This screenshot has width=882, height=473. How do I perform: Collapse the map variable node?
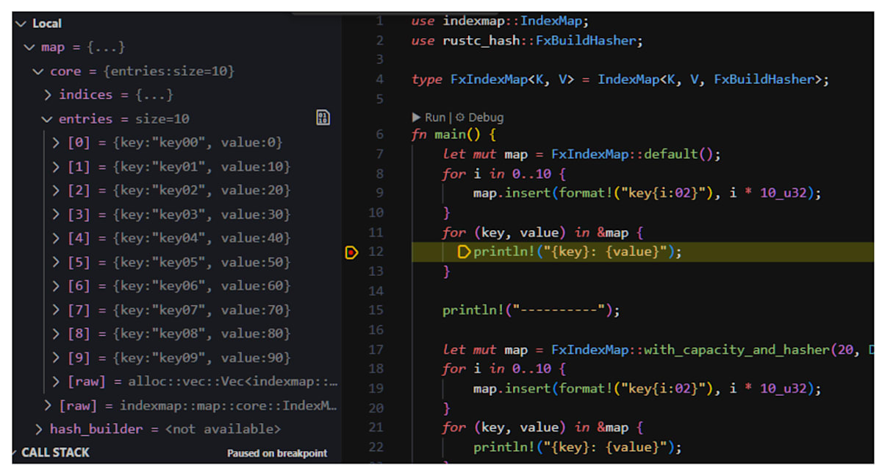coord(29,47)
